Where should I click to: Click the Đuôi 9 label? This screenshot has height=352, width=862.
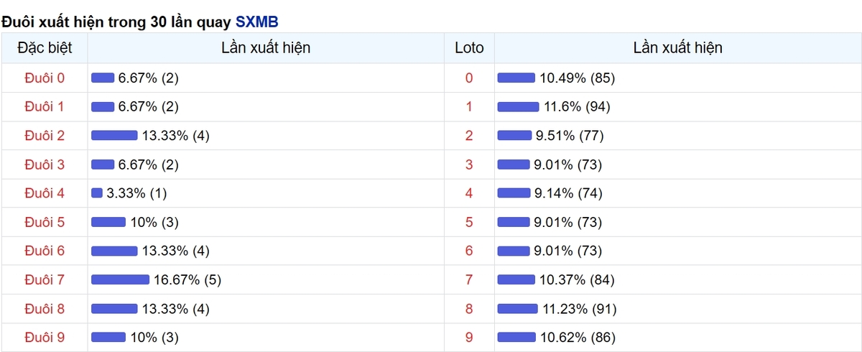pos(44,337)
